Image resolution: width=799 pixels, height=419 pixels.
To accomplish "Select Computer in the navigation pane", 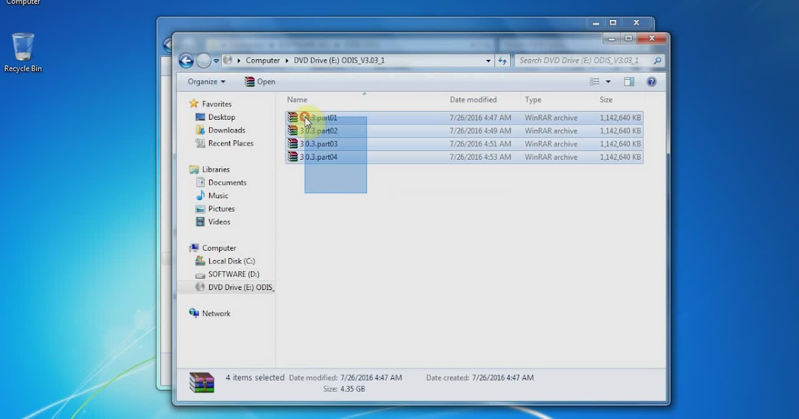I will point(219,248).
